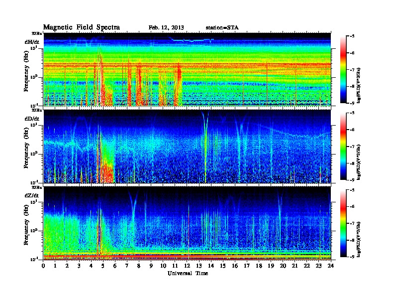Click the 10^-1 frequency tick of the dH/dt panel
394x305 pixels.
34,105
